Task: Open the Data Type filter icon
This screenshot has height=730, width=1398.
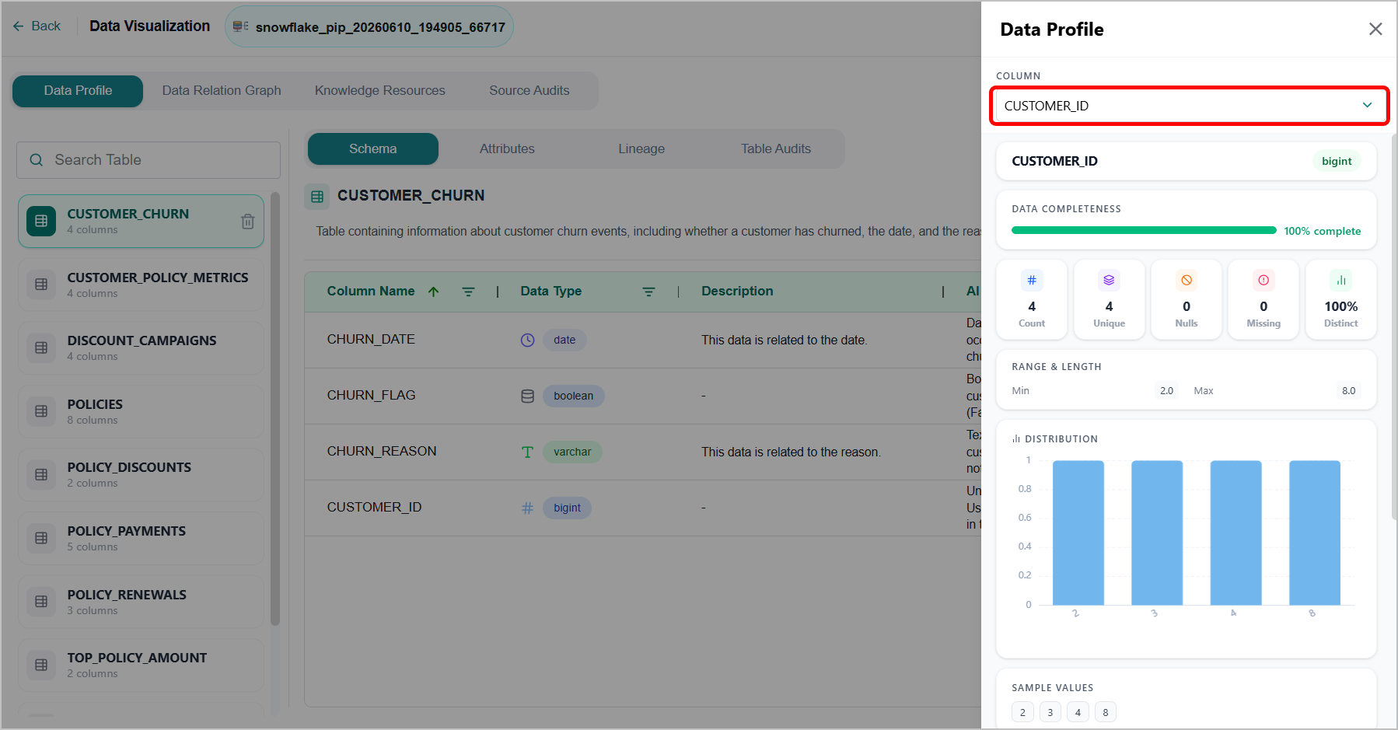Action: click(648, 292)
